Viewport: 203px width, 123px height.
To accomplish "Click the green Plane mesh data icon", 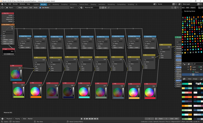I will coord(193,72).
